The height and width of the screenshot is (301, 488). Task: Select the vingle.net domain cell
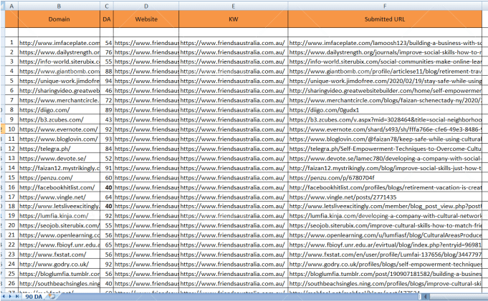59,197
